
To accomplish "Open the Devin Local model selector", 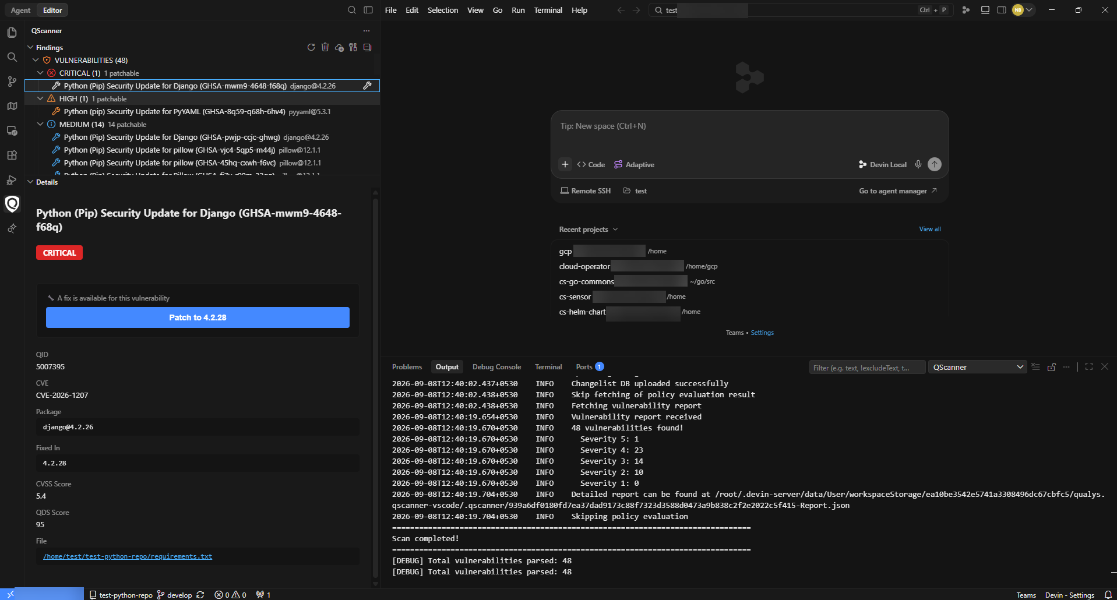I will 883,164.
